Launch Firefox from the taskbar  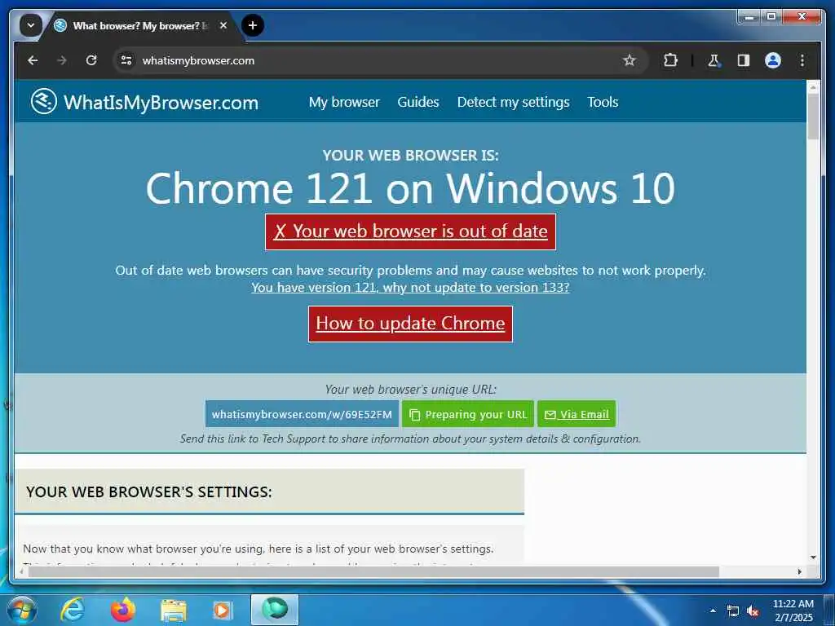point(122,610)
